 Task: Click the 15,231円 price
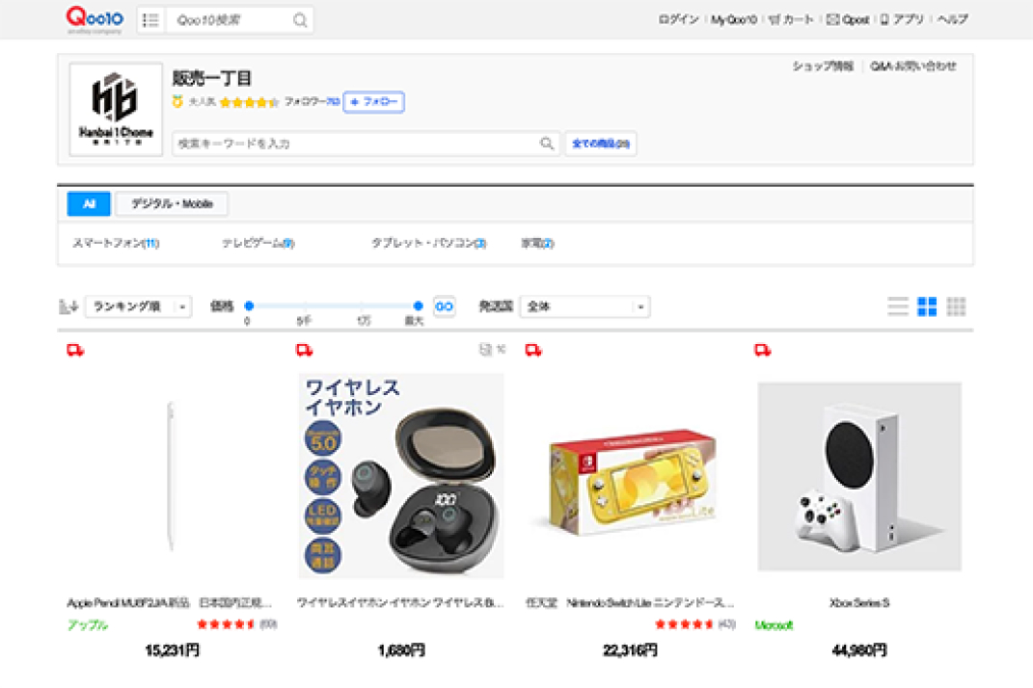[x=172, y=650]
